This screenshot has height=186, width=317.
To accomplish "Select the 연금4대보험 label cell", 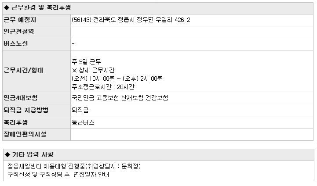I will point(36,98).
